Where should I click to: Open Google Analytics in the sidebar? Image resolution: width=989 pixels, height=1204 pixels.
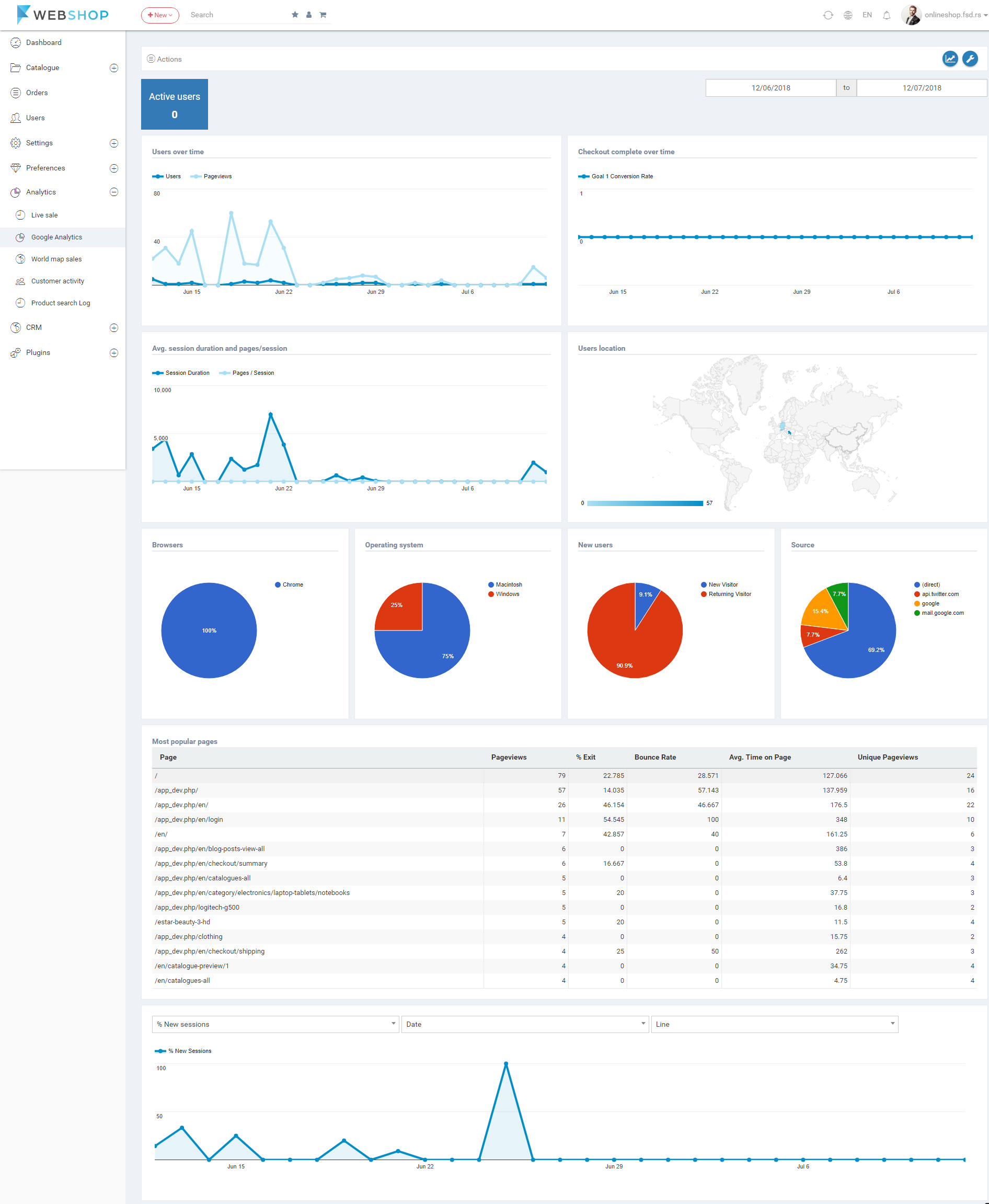coord(56,237)
